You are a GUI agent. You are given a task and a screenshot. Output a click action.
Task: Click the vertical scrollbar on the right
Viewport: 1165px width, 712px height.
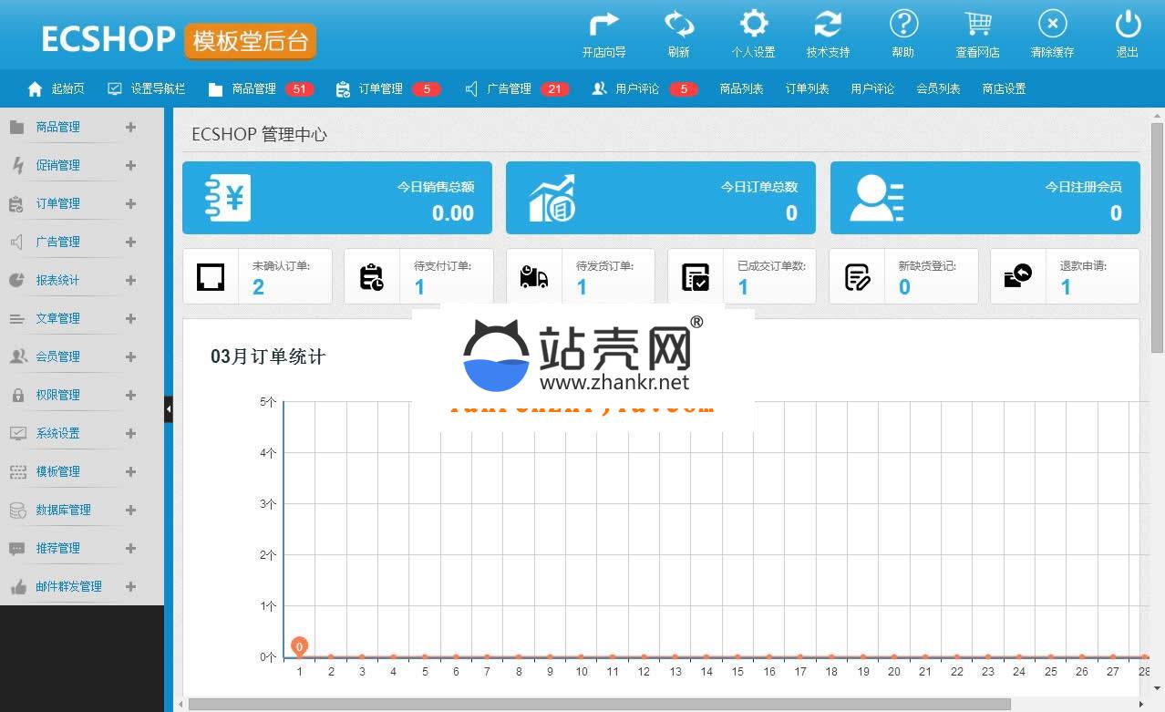coord(1157,237)
